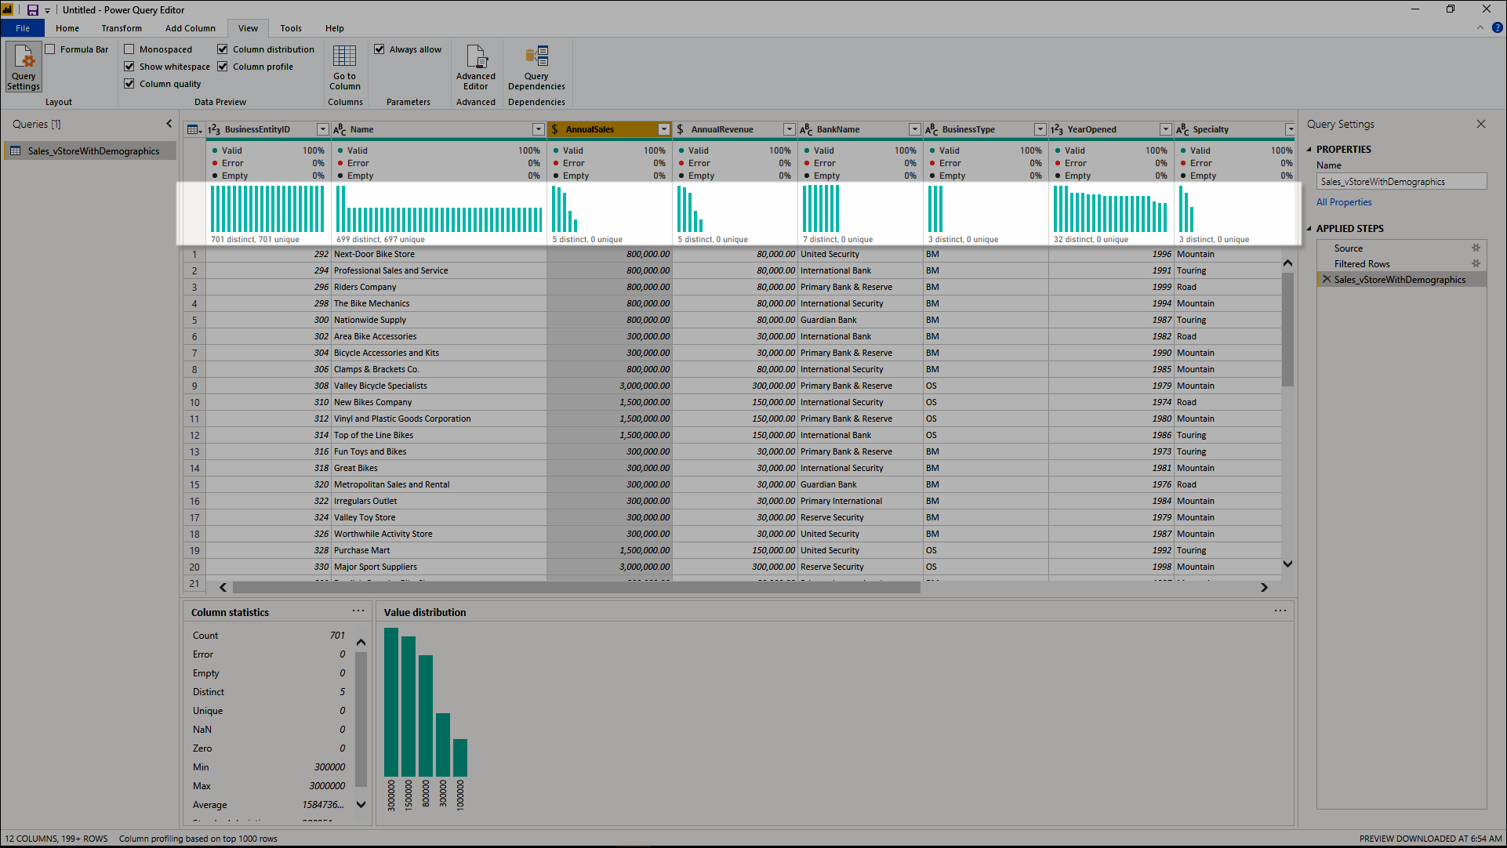Viewport: 1507px width, 848px height.
Task: Click the collapse queries panel arrow
Action: coord(169,123)
